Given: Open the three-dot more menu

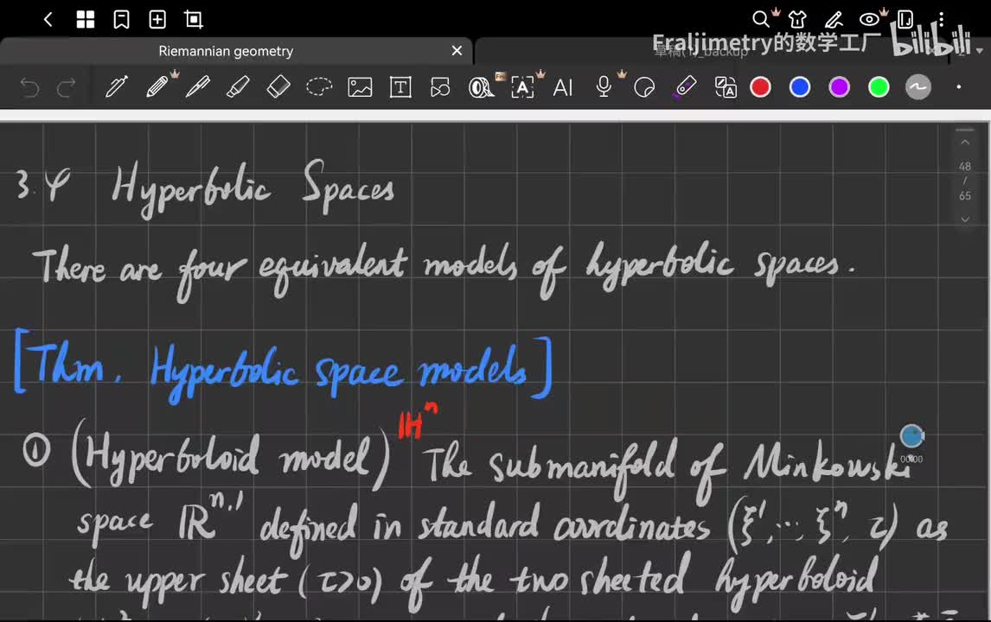Looking at the screenshot, I should [941, 20].
